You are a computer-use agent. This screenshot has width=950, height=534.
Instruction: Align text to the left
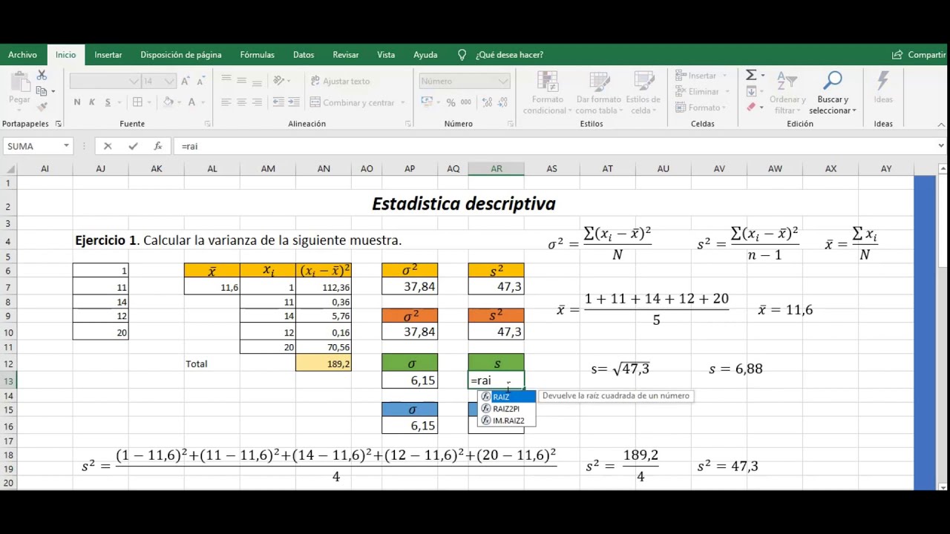[x=226, y=102]
